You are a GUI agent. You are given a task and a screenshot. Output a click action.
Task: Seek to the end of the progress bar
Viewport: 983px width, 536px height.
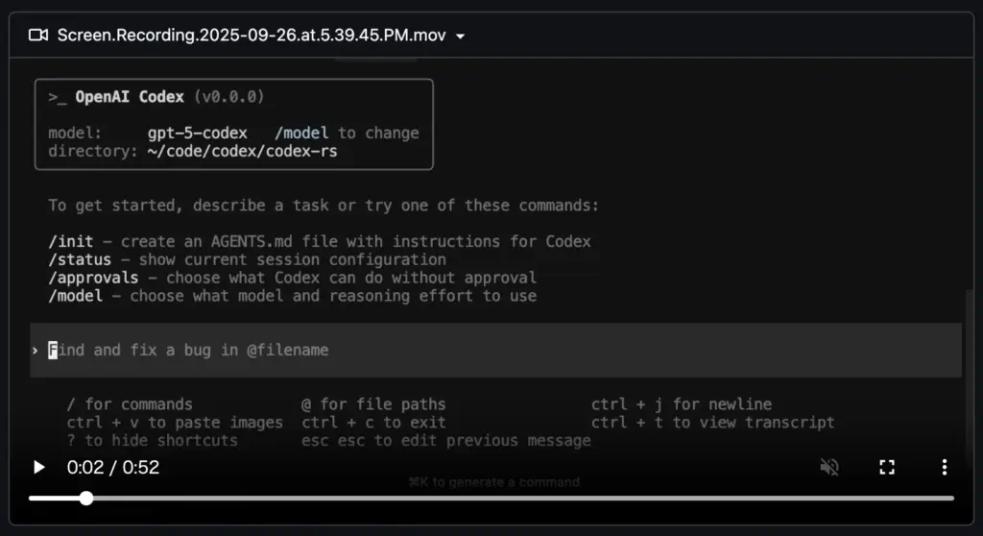coord(952,498)
